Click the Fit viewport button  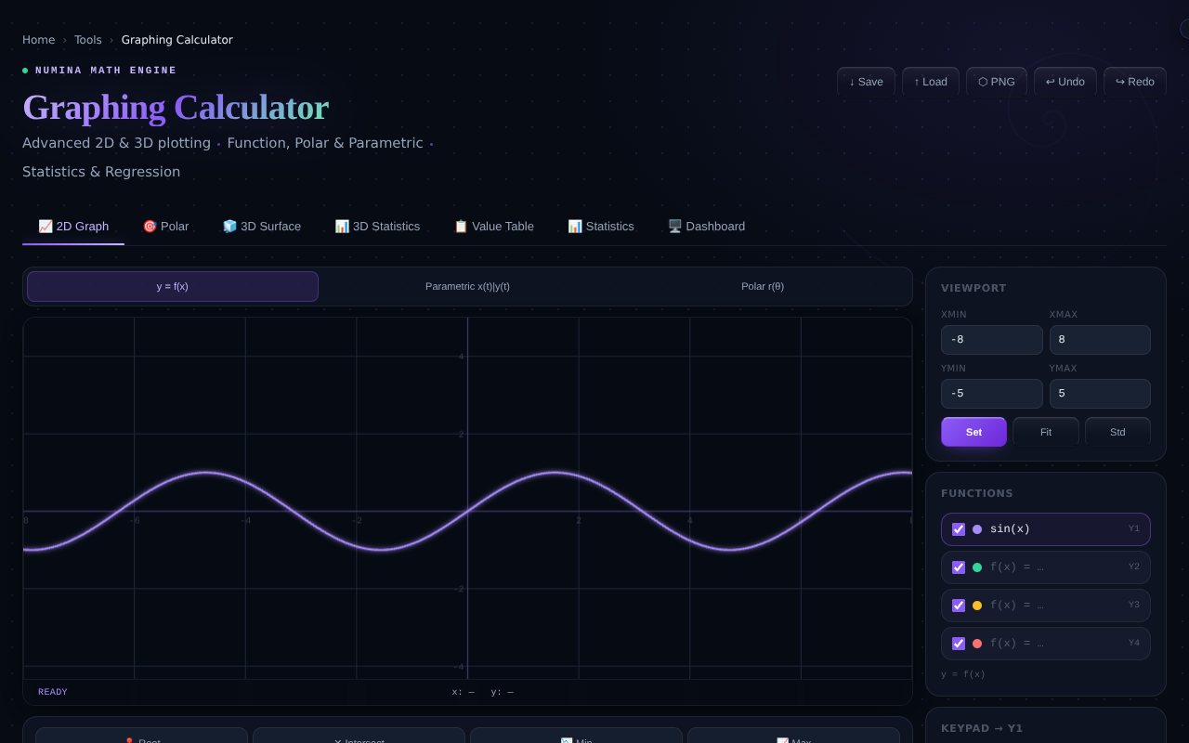pyautogui.click(x=1046, y=432)
